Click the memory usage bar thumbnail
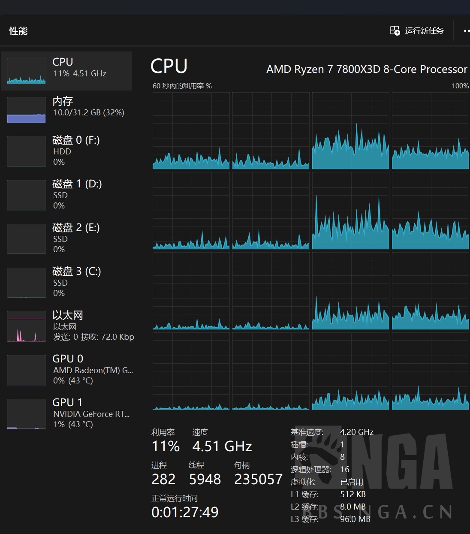 click(26, 109)
